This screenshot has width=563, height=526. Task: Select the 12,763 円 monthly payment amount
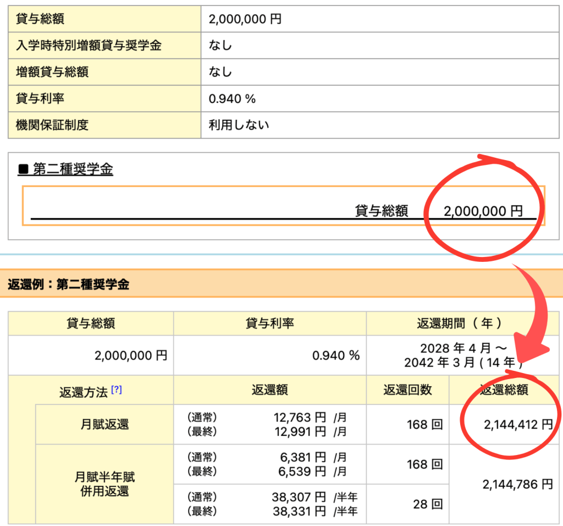(300, 417)
